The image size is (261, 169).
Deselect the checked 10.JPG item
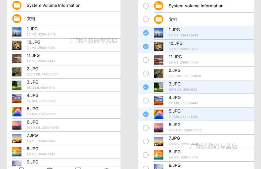[x=146, y=46]
